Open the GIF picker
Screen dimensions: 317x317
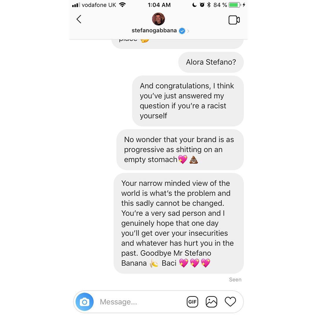coord(192,302)
